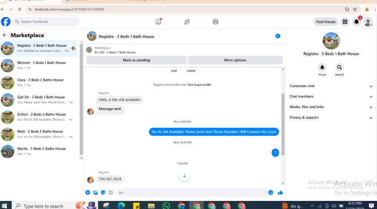Select Registre 3 Beds 1 Bath chat
The height and width of the screenshot is (209, 377).
click(x=39, y=48)
